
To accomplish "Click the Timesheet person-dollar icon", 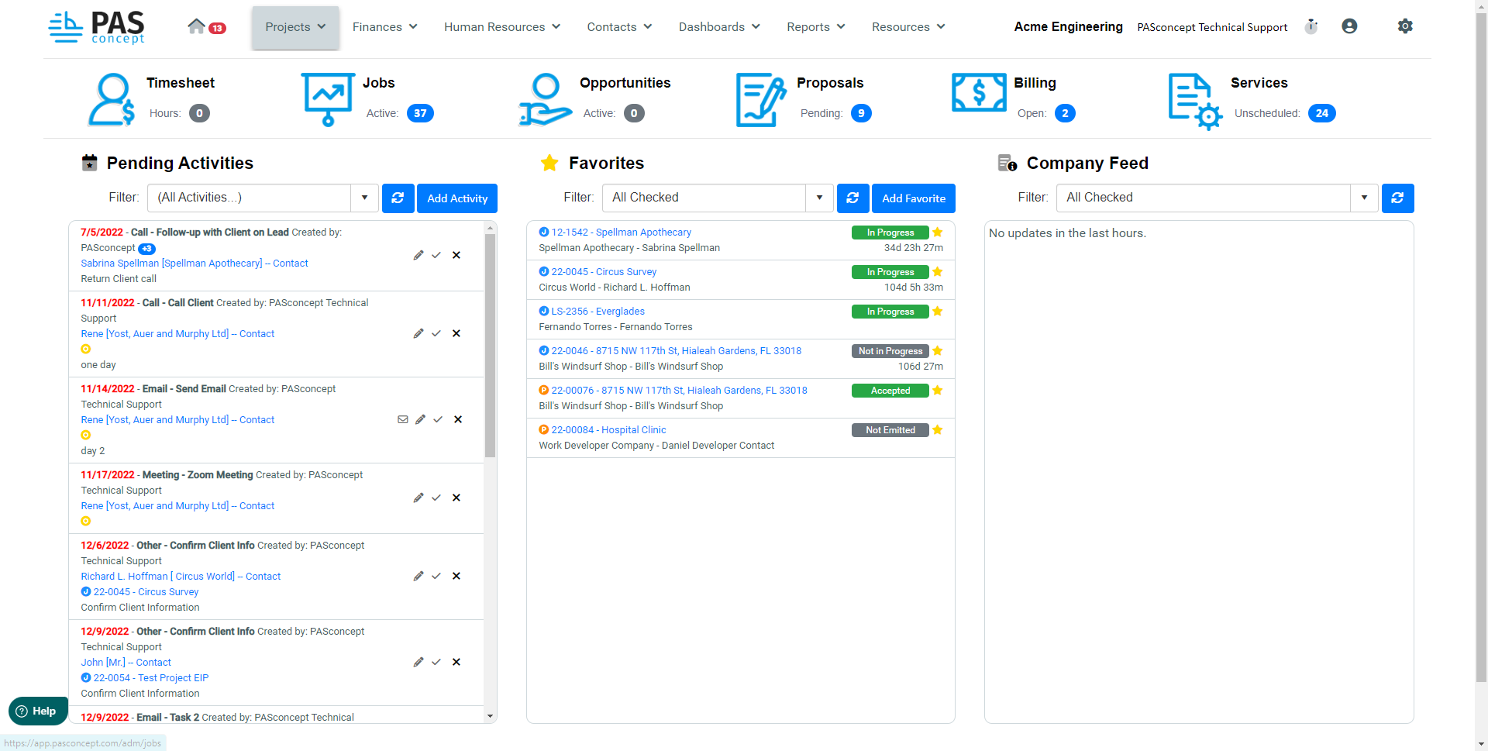I will (x=112, y=99).
